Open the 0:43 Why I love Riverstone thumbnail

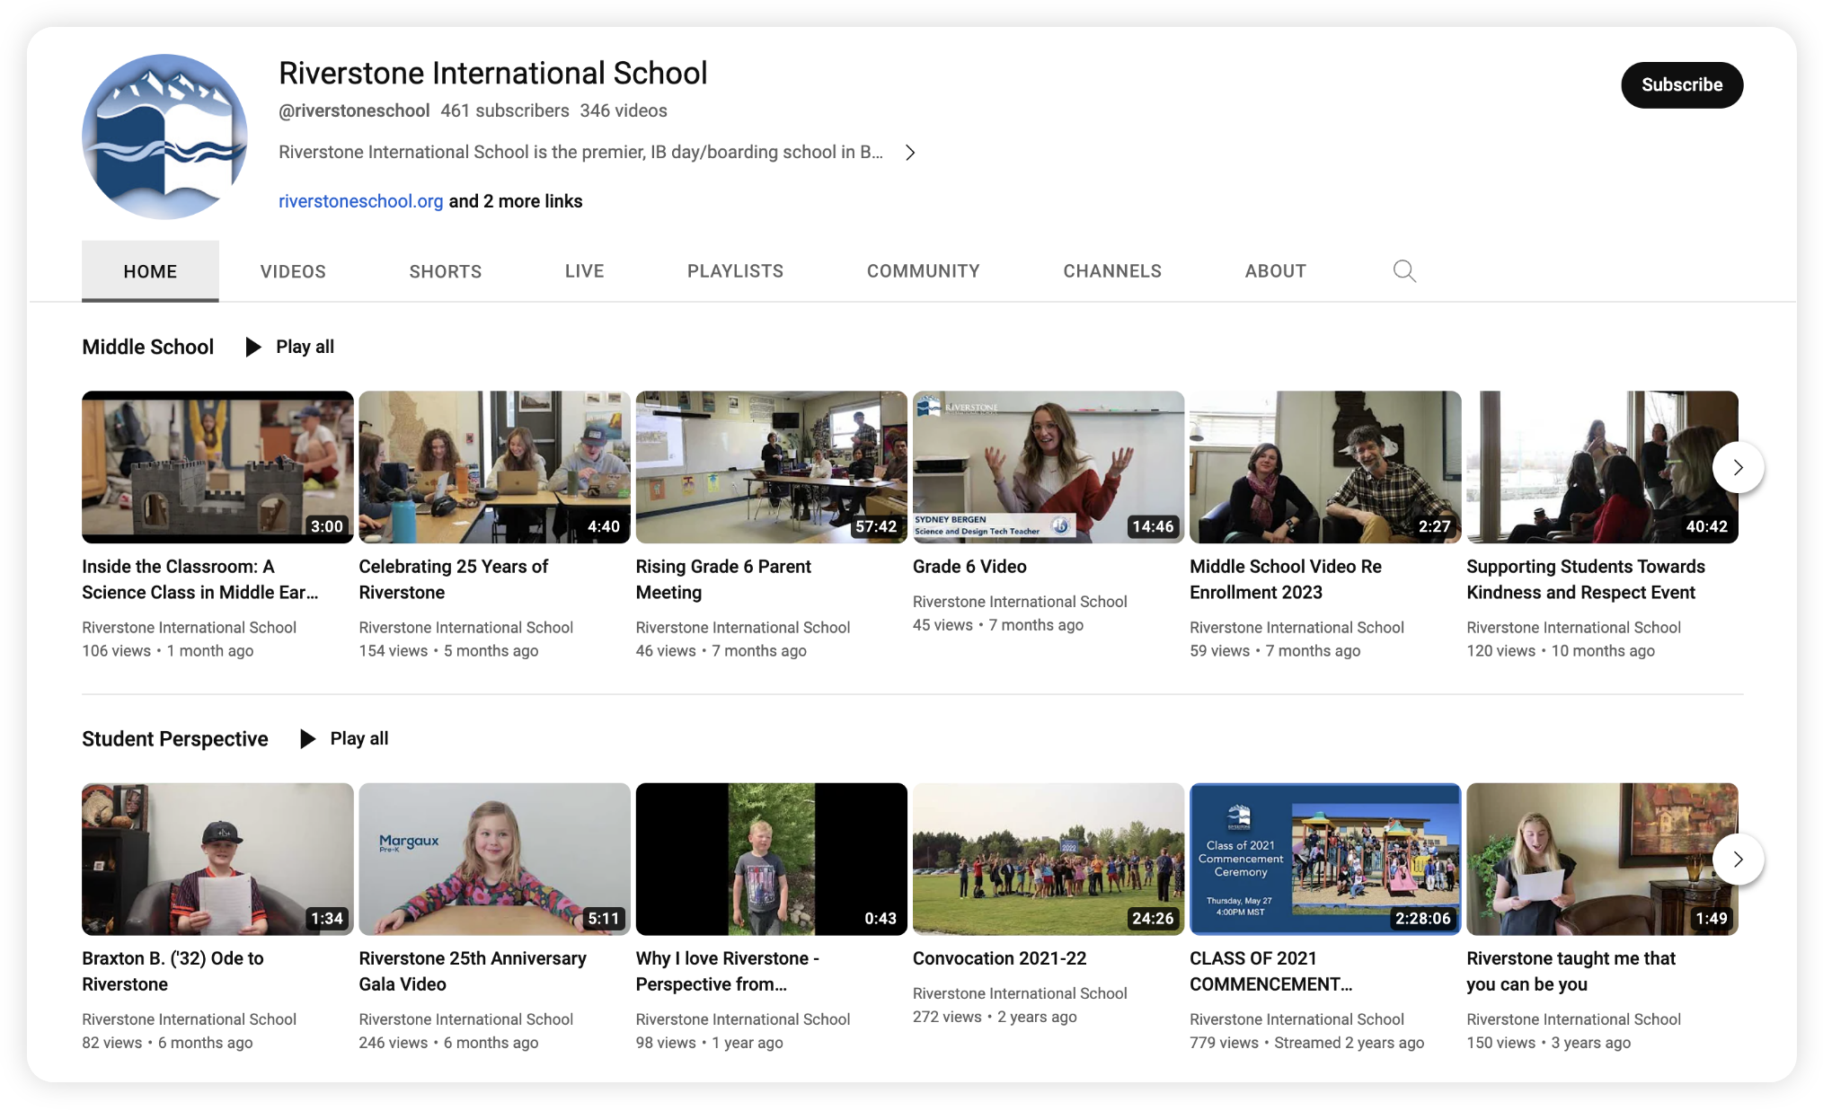[772, 859]
